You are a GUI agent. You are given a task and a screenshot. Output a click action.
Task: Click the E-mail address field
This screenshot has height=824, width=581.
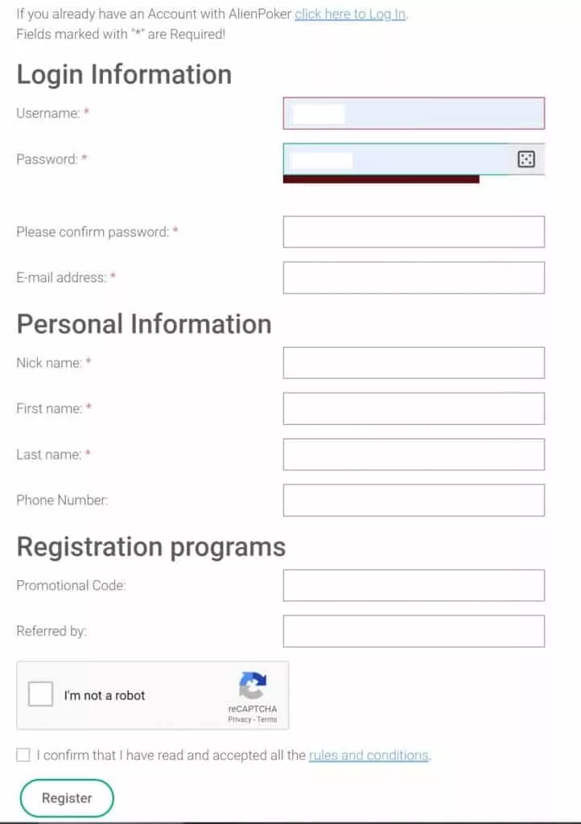point(414,278)
